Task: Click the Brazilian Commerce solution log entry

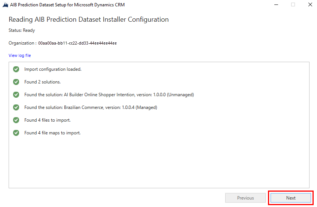Action: pyautogui.click(x=91, y=107)
